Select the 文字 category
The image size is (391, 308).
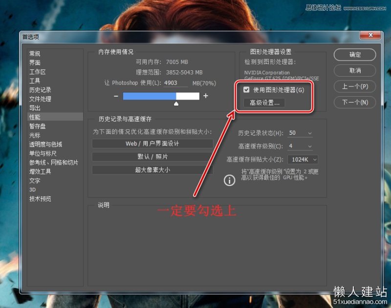tap(35, 181)
